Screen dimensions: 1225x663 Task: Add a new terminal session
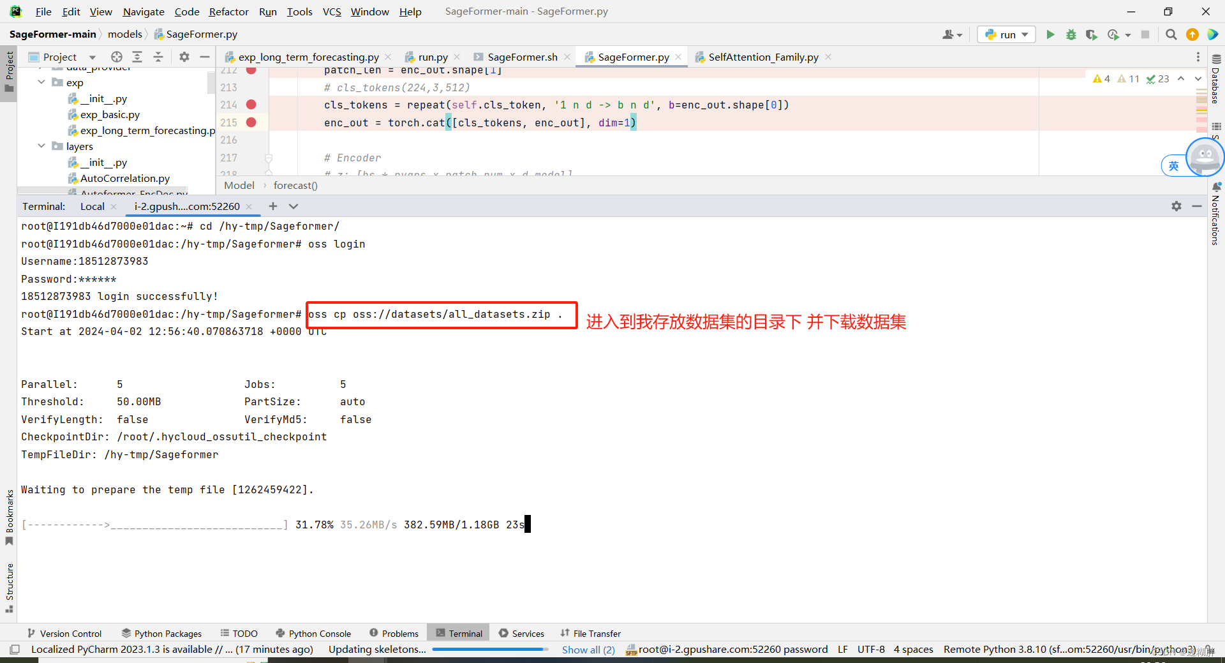pos(273,206)
